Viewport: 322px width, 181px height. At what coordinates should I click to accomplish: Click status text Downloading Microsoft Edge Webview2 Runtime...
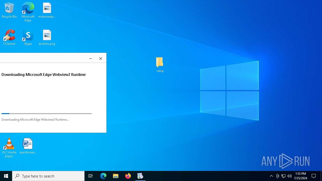click(35, 120)
